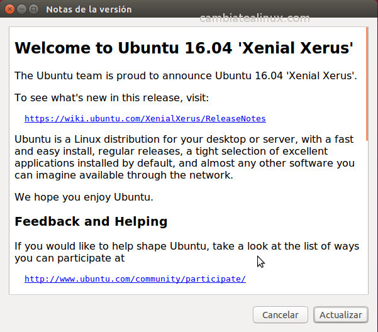Click the orange vertical scrollbar thumb
378x332 pixels.
point(367,84)
